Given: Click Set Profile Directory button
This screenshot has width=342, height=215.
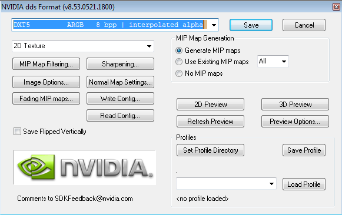Looking at the screenshot, I should point(210,150).
